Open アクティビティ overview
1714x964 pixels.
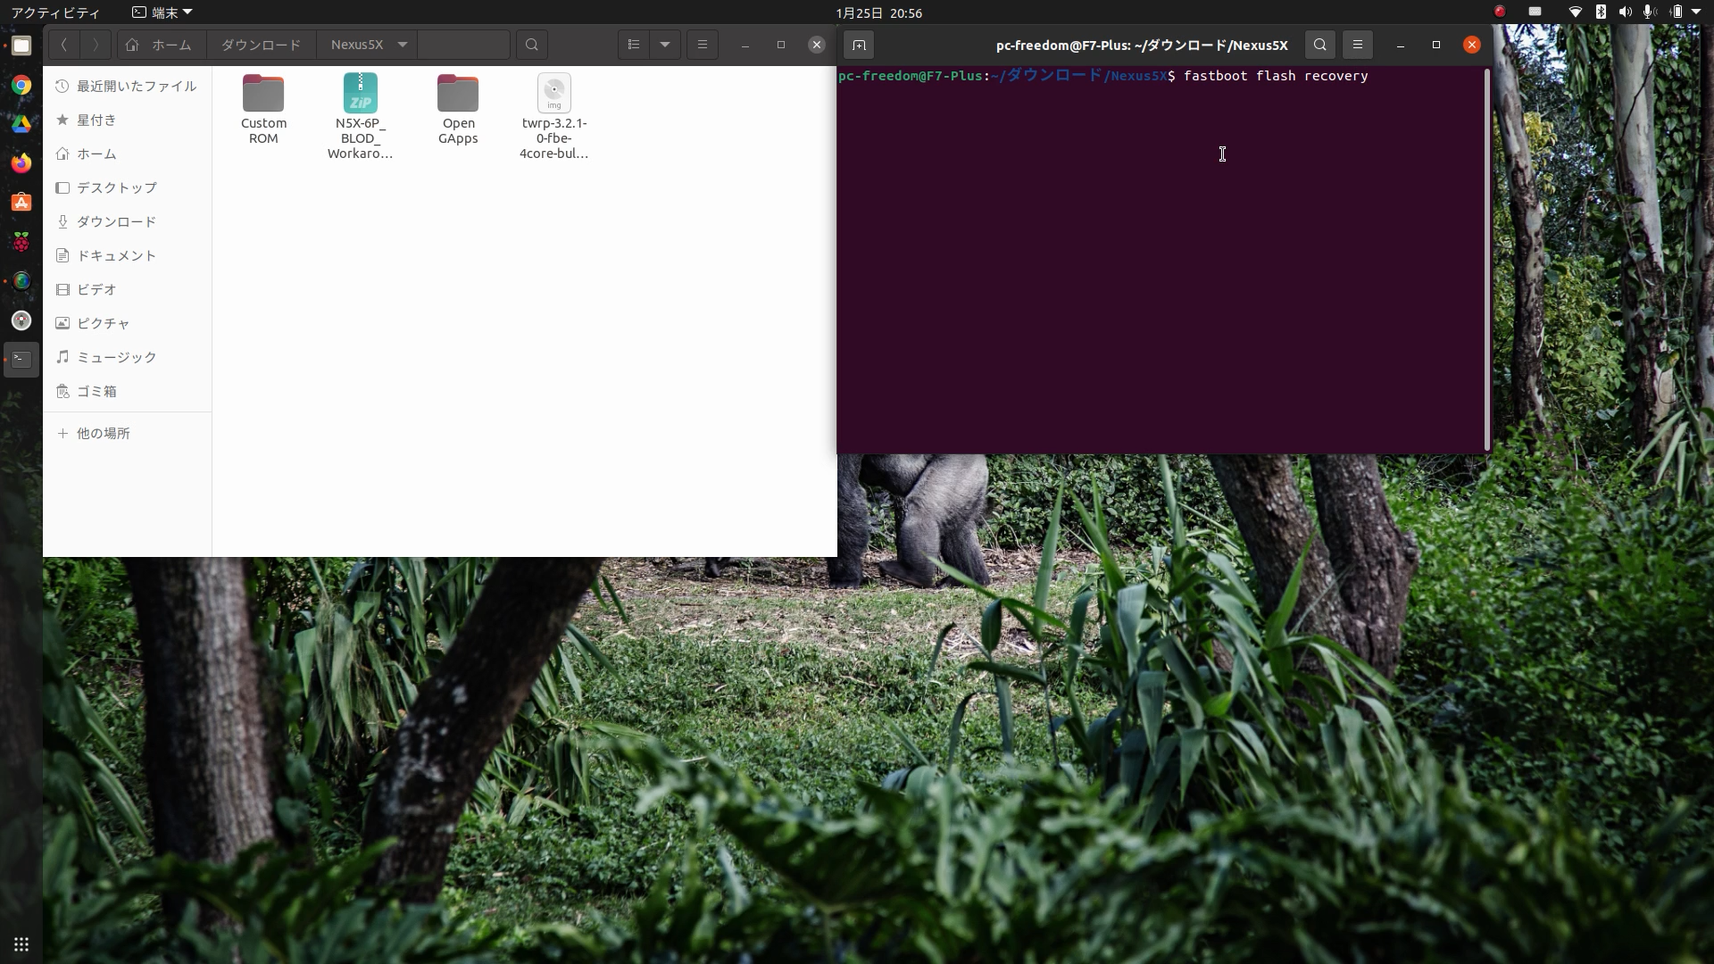55,12
